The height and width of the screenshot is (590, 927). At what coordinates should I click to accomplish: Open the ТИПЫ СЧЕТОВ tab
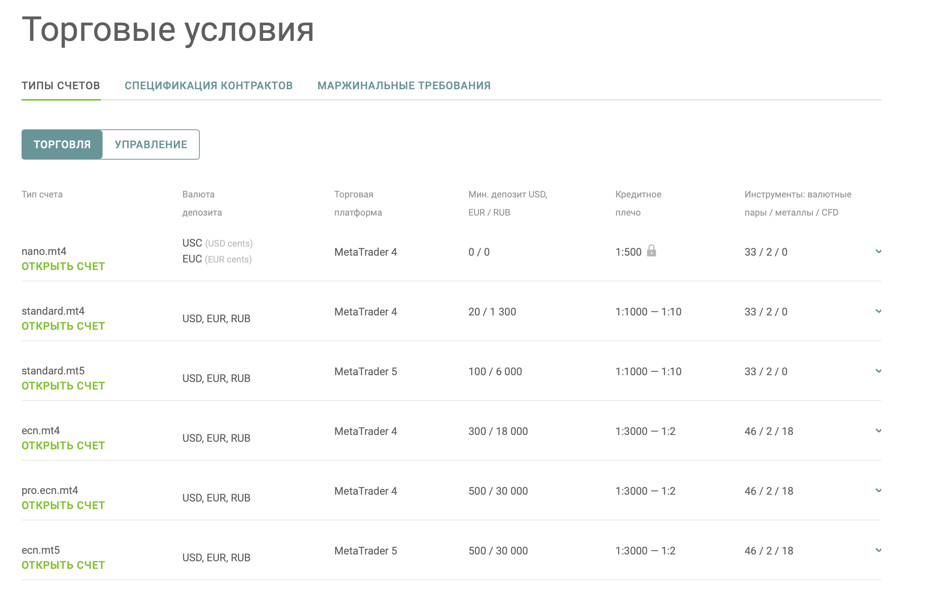tap(61, 85)
